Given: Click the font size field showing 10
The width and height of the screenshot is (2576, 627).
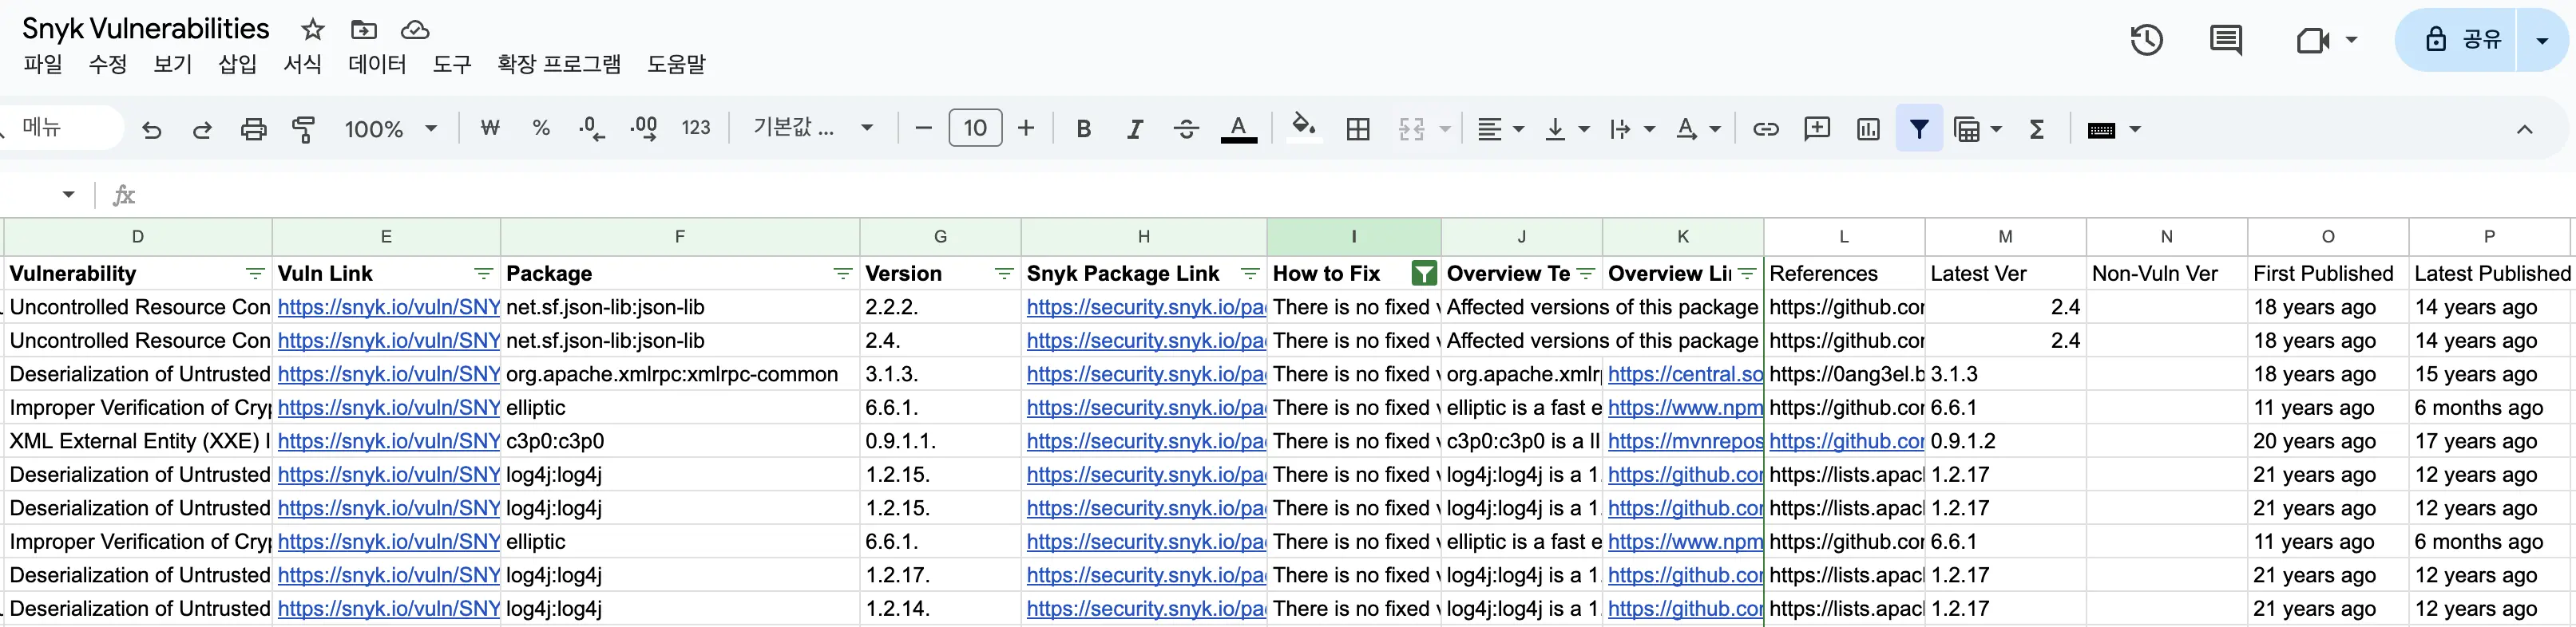Looking at the screenshot, I should point(975,128).
